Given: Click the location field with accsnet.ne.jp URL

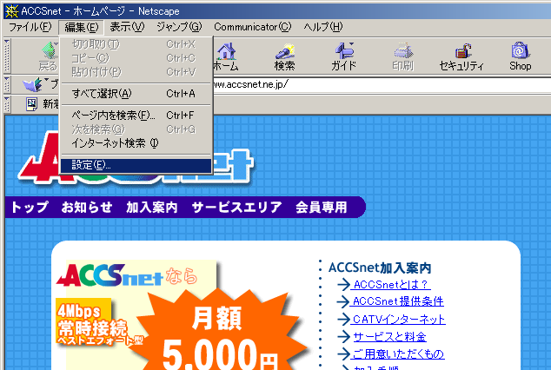Looking at the screenshot, I should [x=382, y=84].
